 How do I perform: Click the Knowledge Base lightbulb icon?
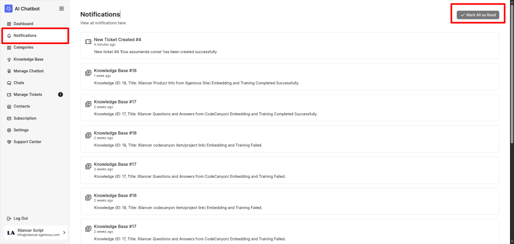click(9, 59)
